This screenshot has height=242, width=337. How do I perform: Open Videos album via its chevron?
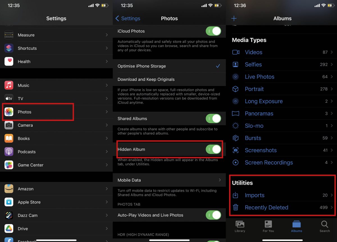coord(332,52)
